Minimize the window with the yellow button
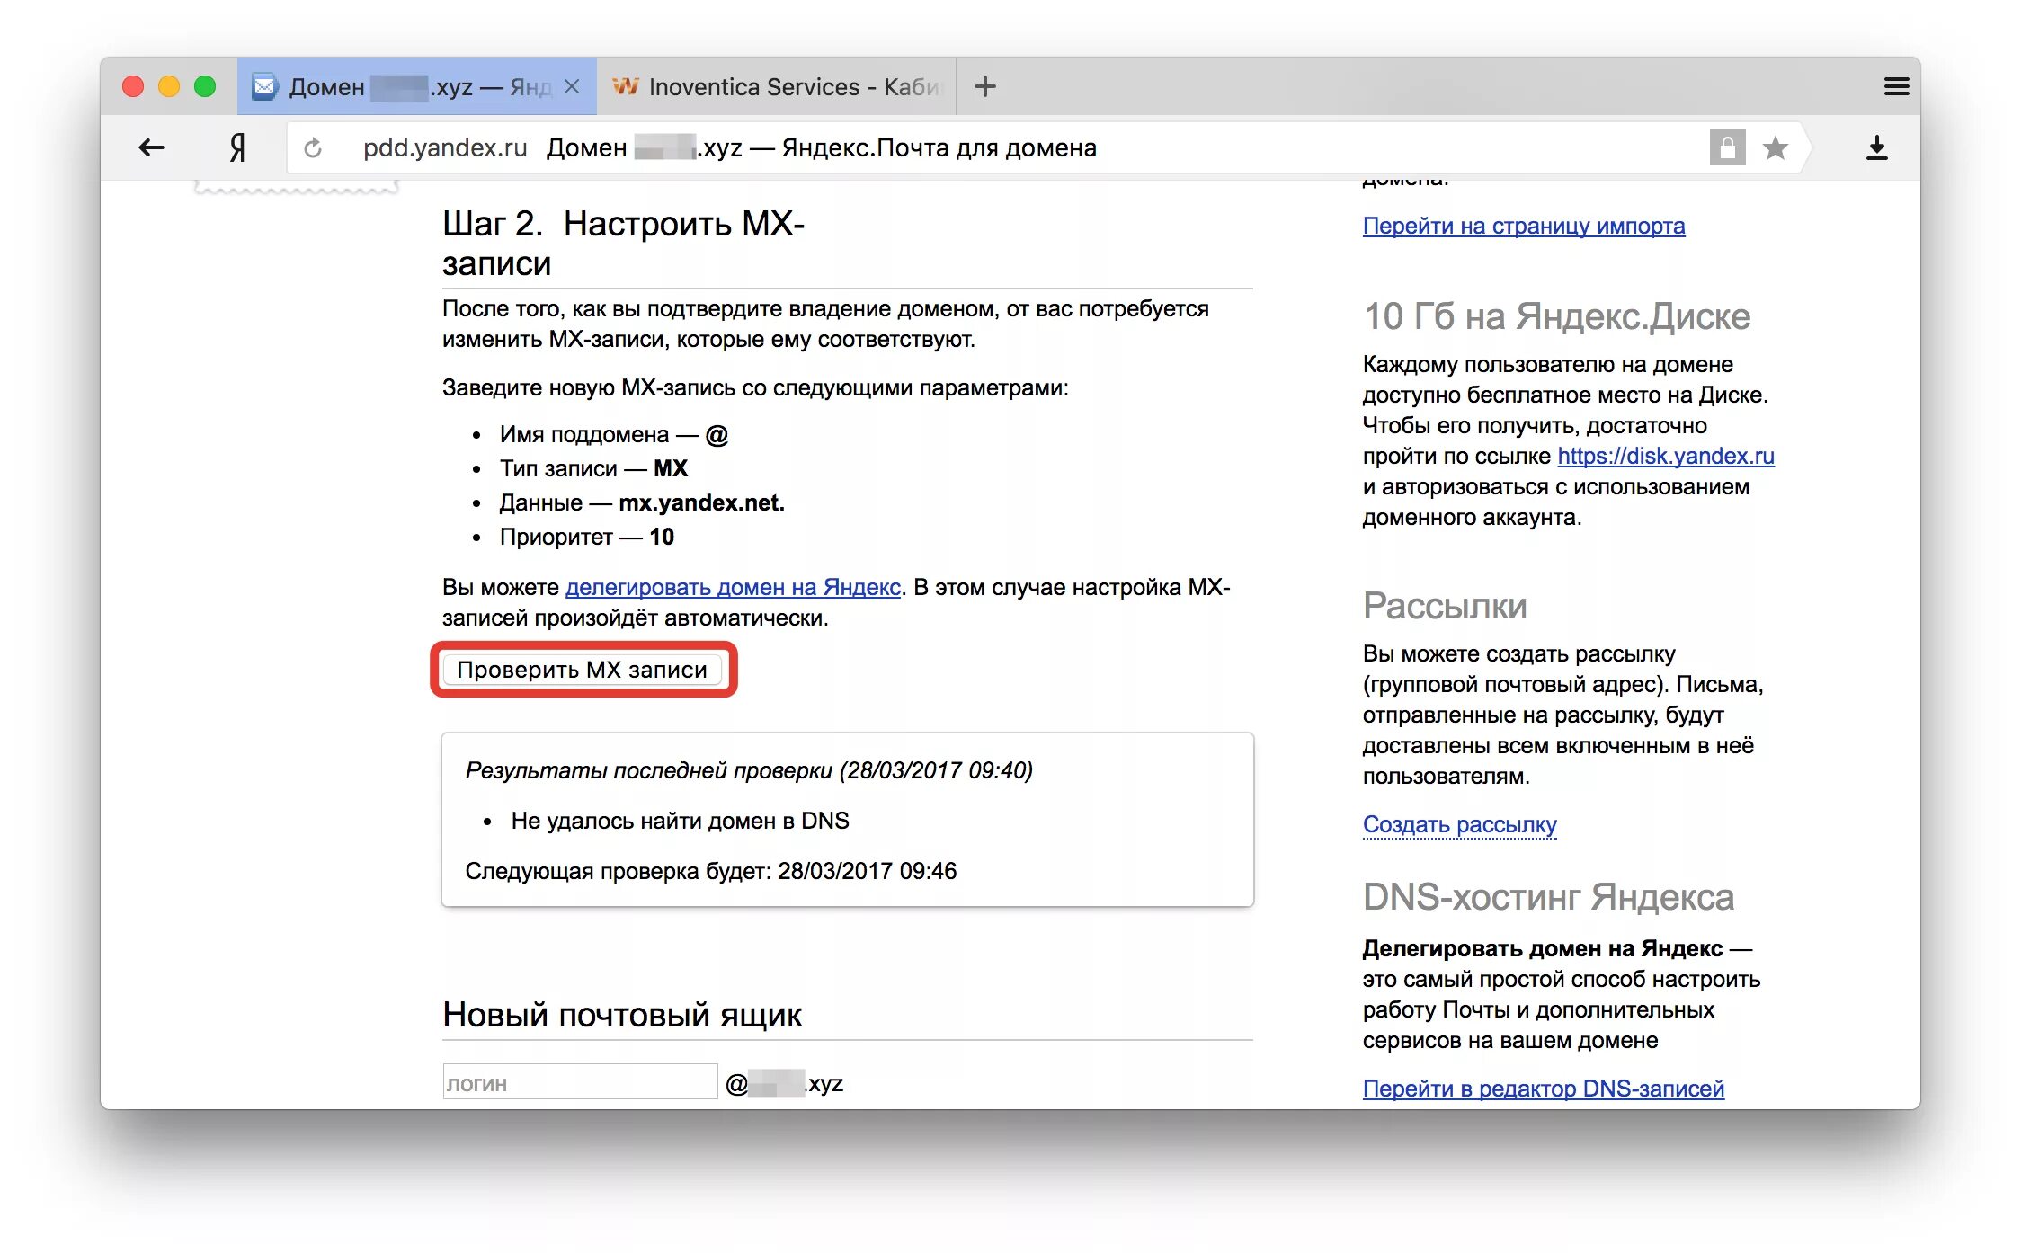 169,86
